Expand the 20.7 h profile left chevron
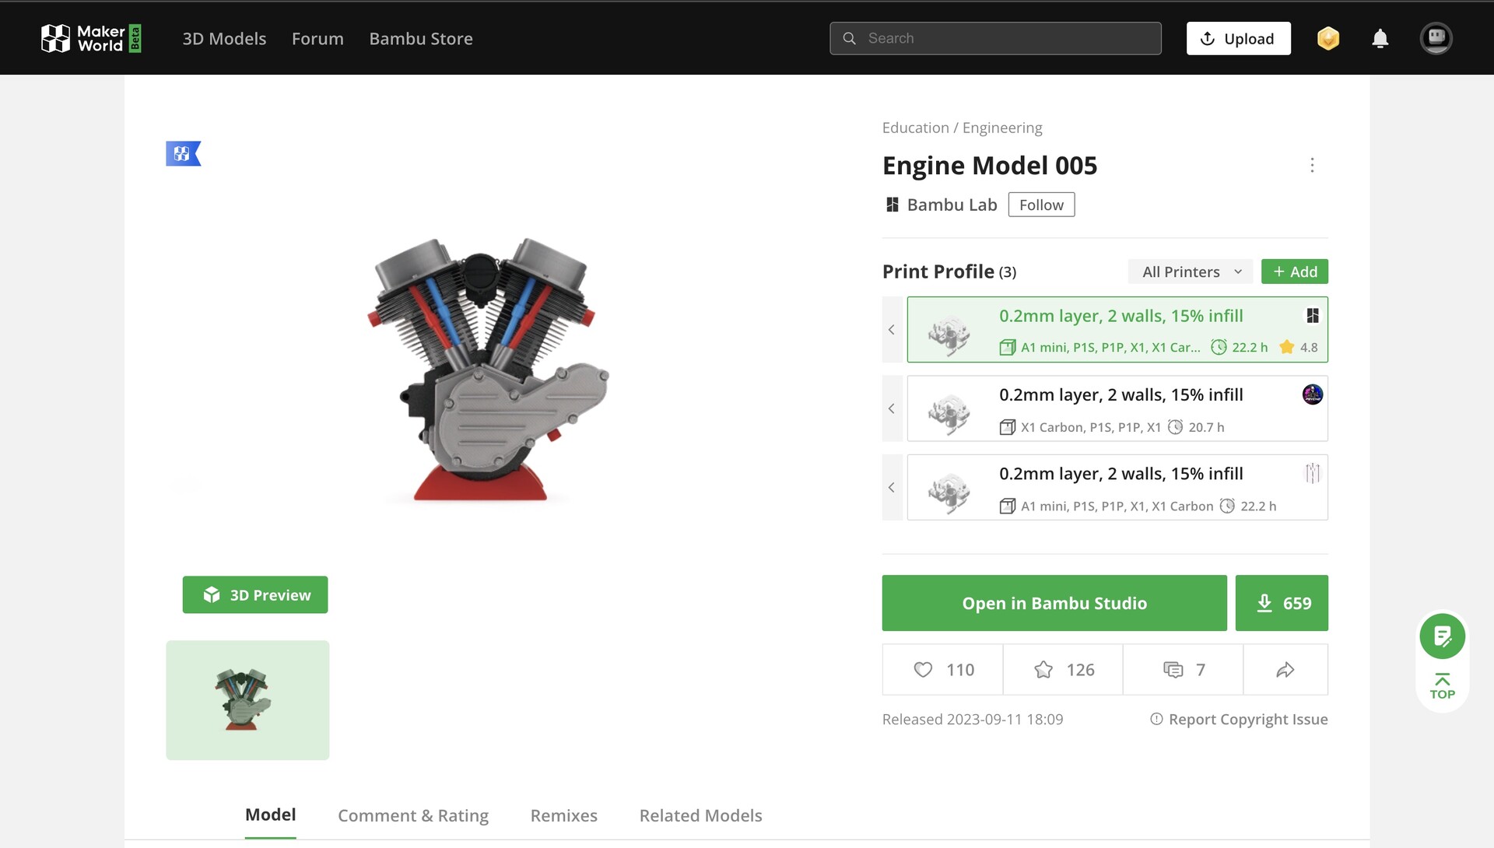Viewport: 1494px width, 848px height. click(892, 408)
